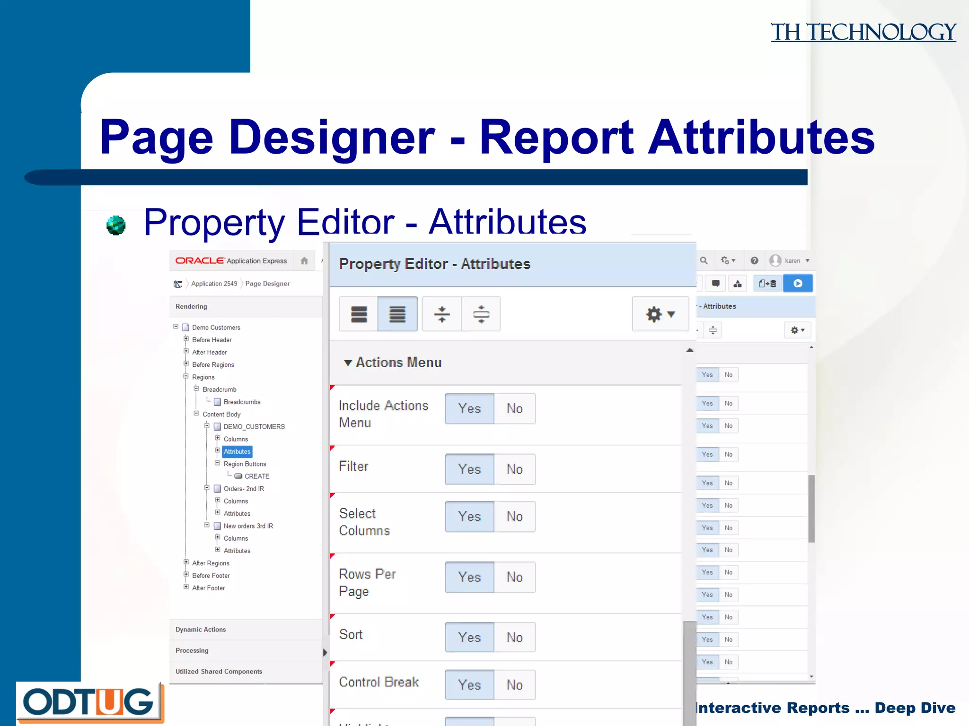This screenshot has height=726, width=969.
Task: Click the vertical scrollbar thumb in background panel
Action: (811, 509)
